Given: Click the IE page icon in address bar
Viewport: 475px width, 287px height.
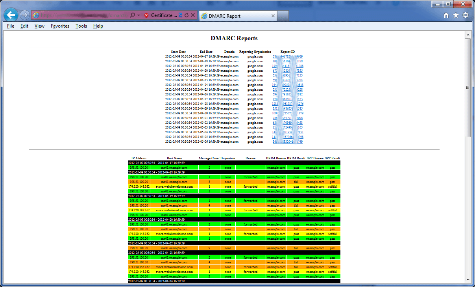Looking at the screenshot, I should pos(36,15).
